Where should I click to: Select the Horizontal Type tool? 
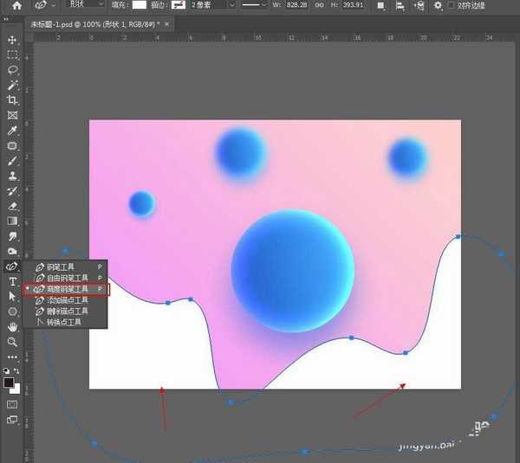[x=12, y=281]
